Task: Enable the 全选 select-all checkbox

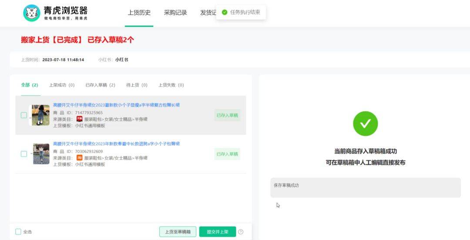Action: click(18, 232)
